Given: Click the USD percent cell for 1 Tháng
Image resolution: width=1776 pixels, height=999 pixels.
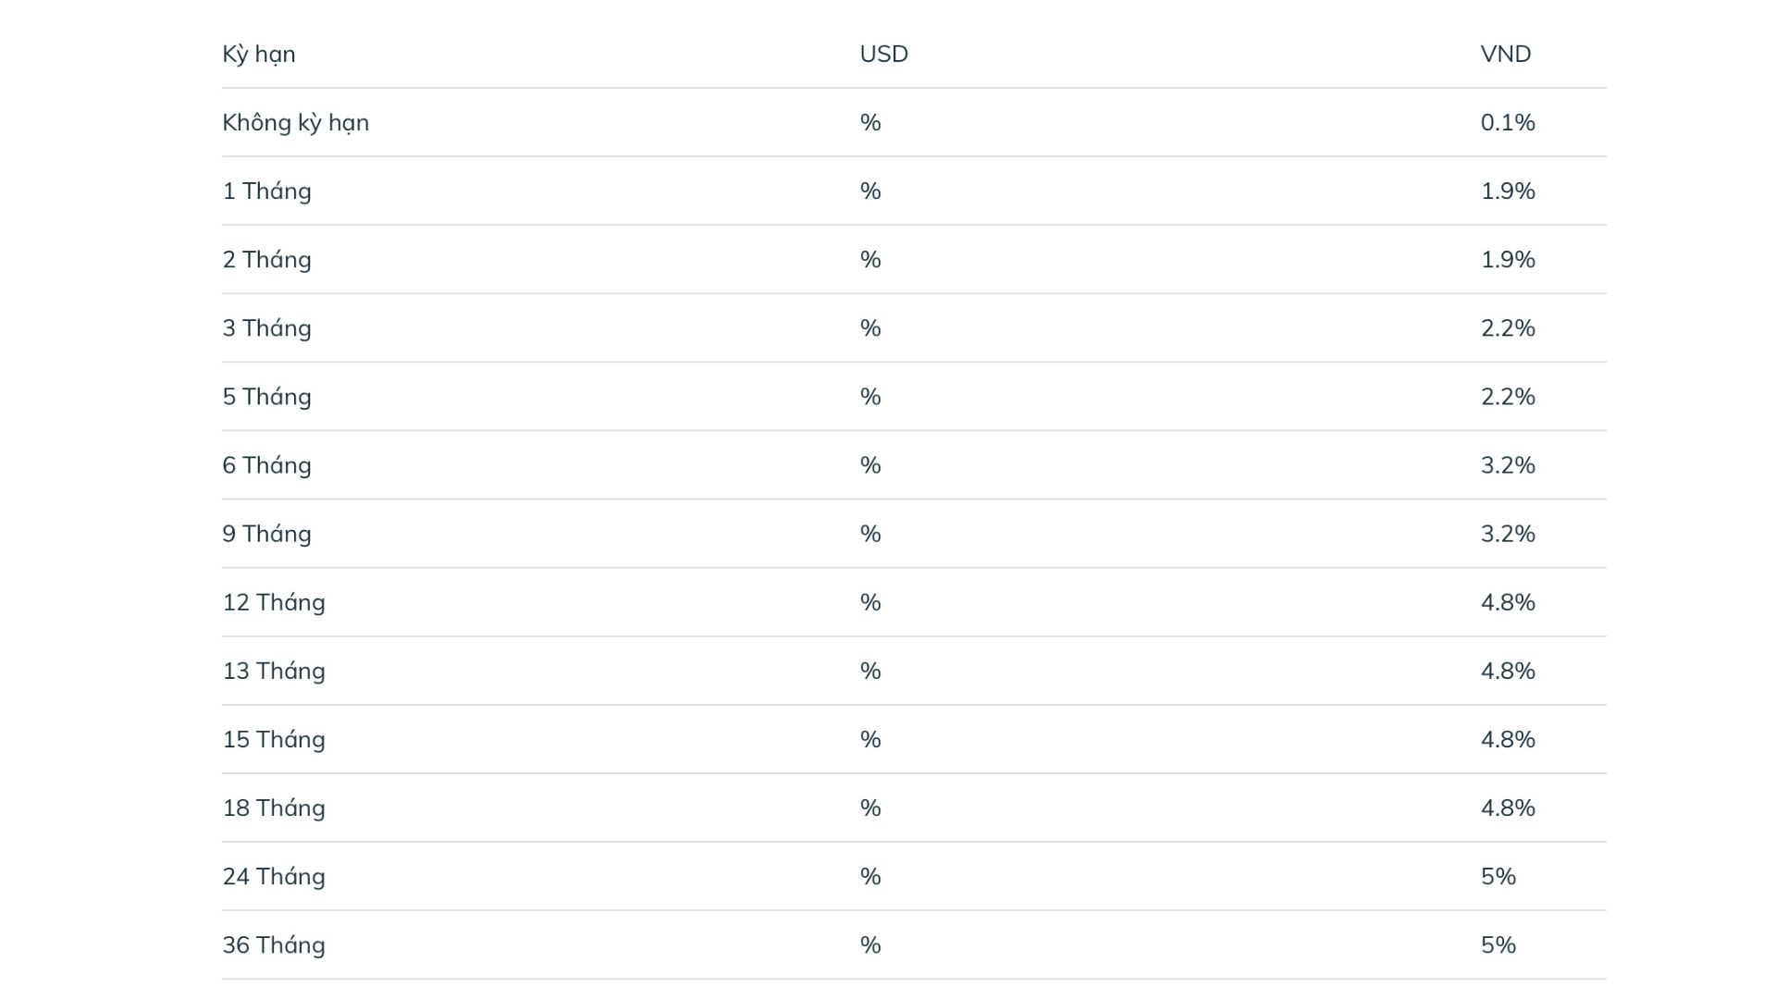Looking at the screenshot, I should 870,191.
